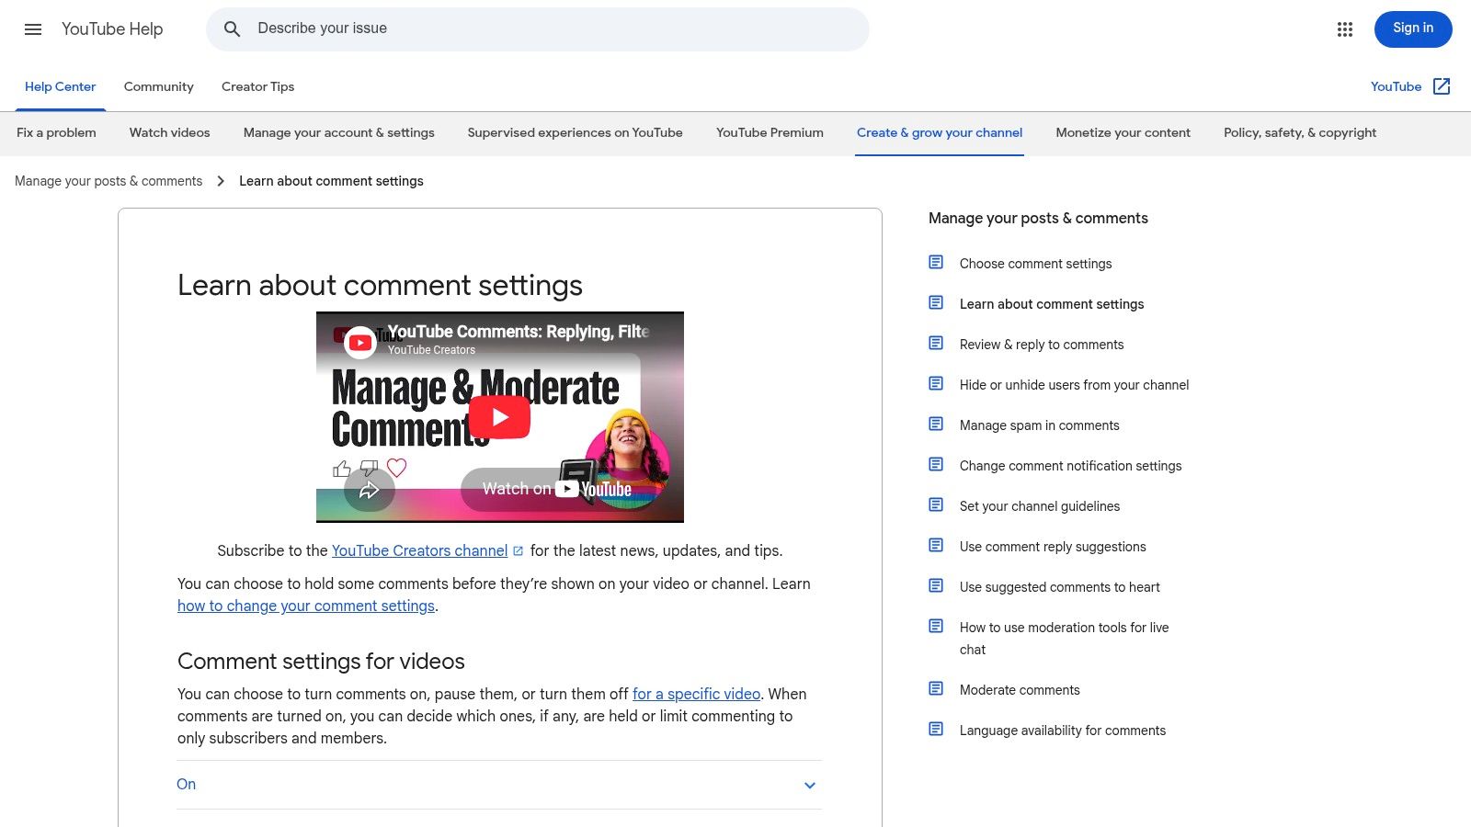The image size is (1471, 827).
Task: Click Watch on YouTube video button
Action: click(x=557, y=489)
